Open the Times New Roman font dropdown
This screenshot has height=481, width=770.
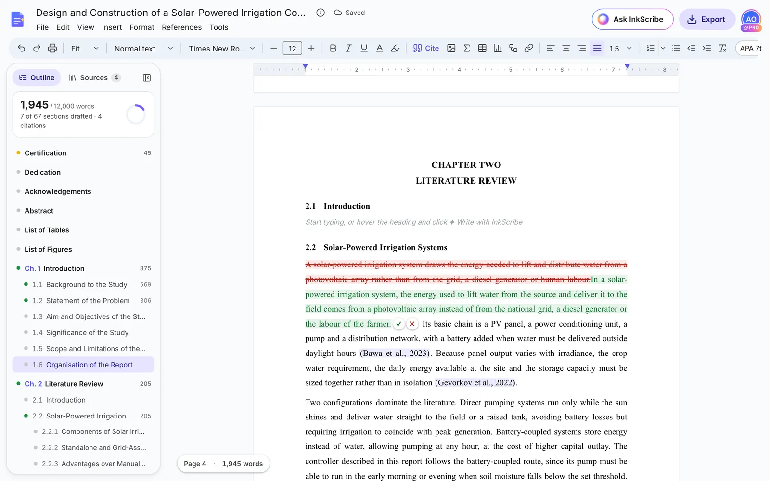point(221,48)
